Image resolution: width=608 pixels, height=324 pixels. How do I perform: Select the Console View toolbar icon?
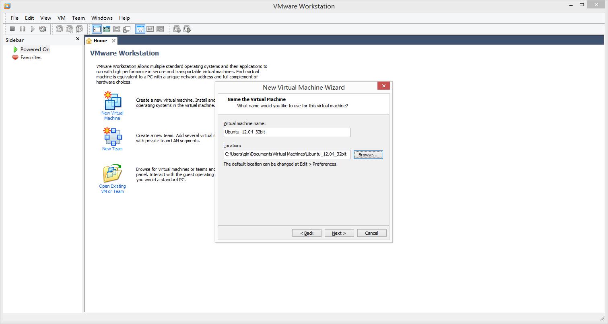[x=160, y=29]
